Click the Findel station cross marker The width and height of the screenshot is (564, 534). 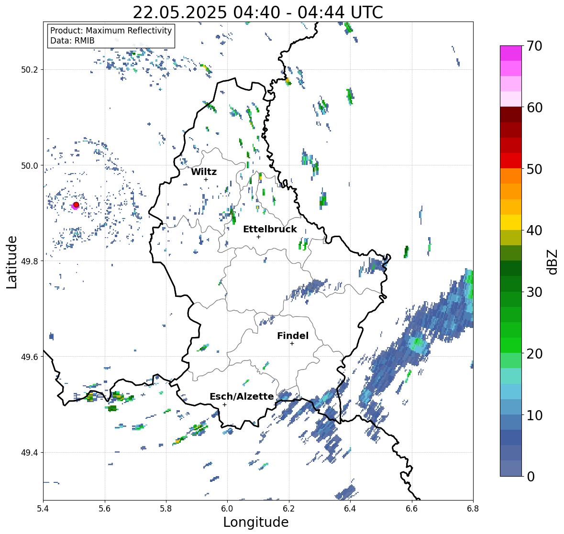pyautogui.click(x=292, y=344)
